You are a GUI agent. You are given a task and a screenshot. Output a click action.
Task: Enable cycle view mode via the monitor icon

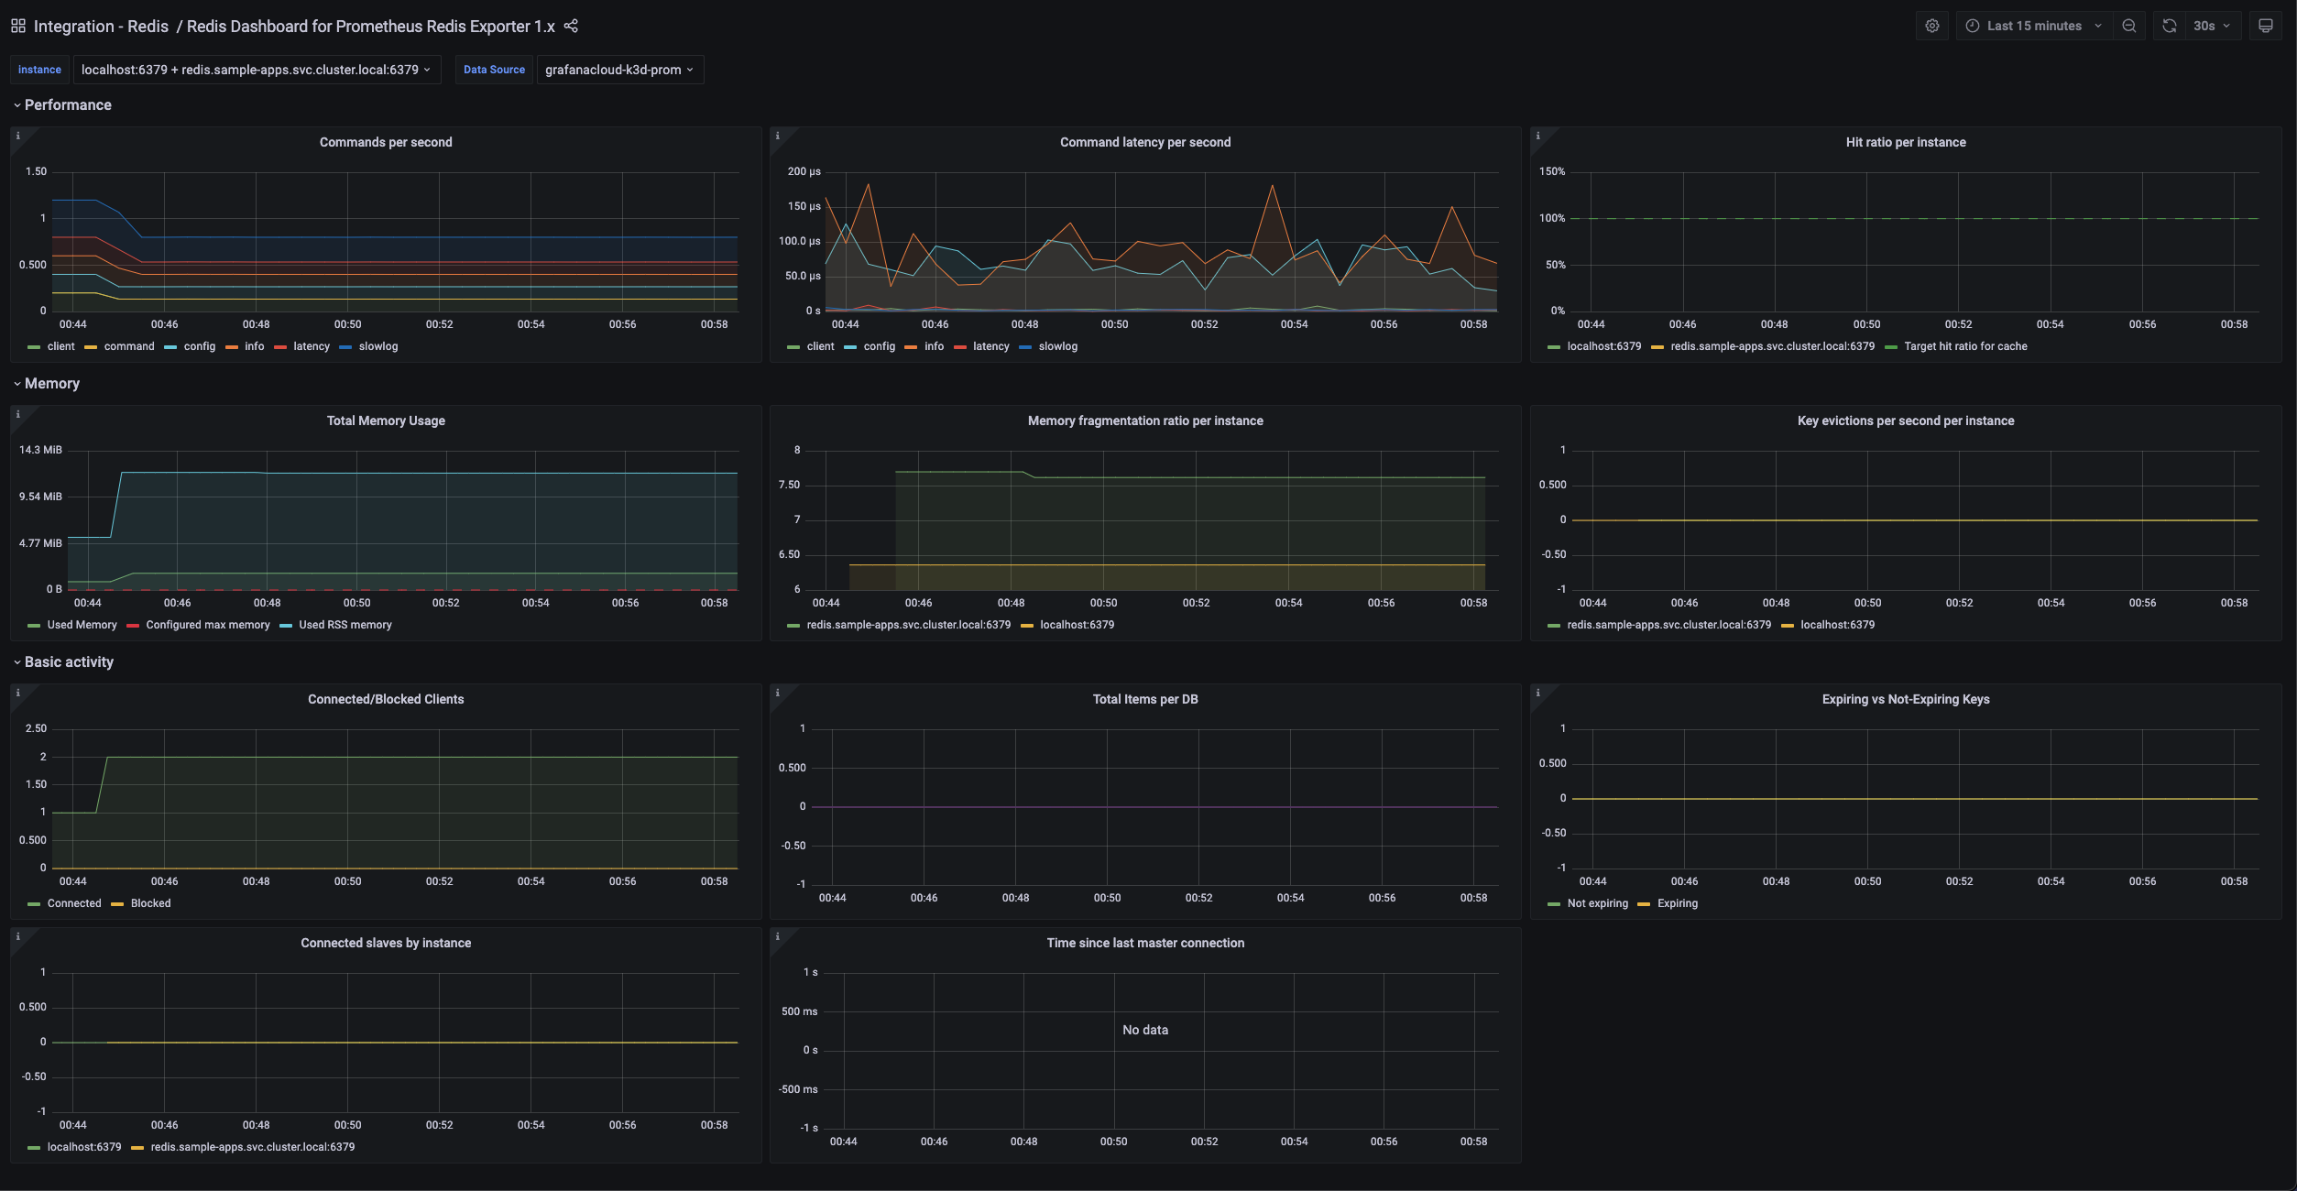pos(2266,25)
